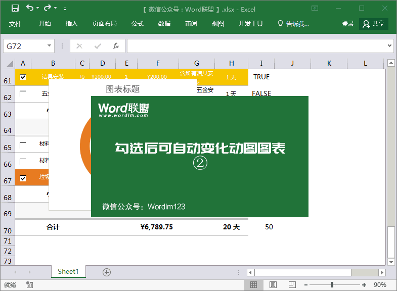The width and height of the screenshot is (397, 291).
Task: Select column K header
Action: point(329,63)
